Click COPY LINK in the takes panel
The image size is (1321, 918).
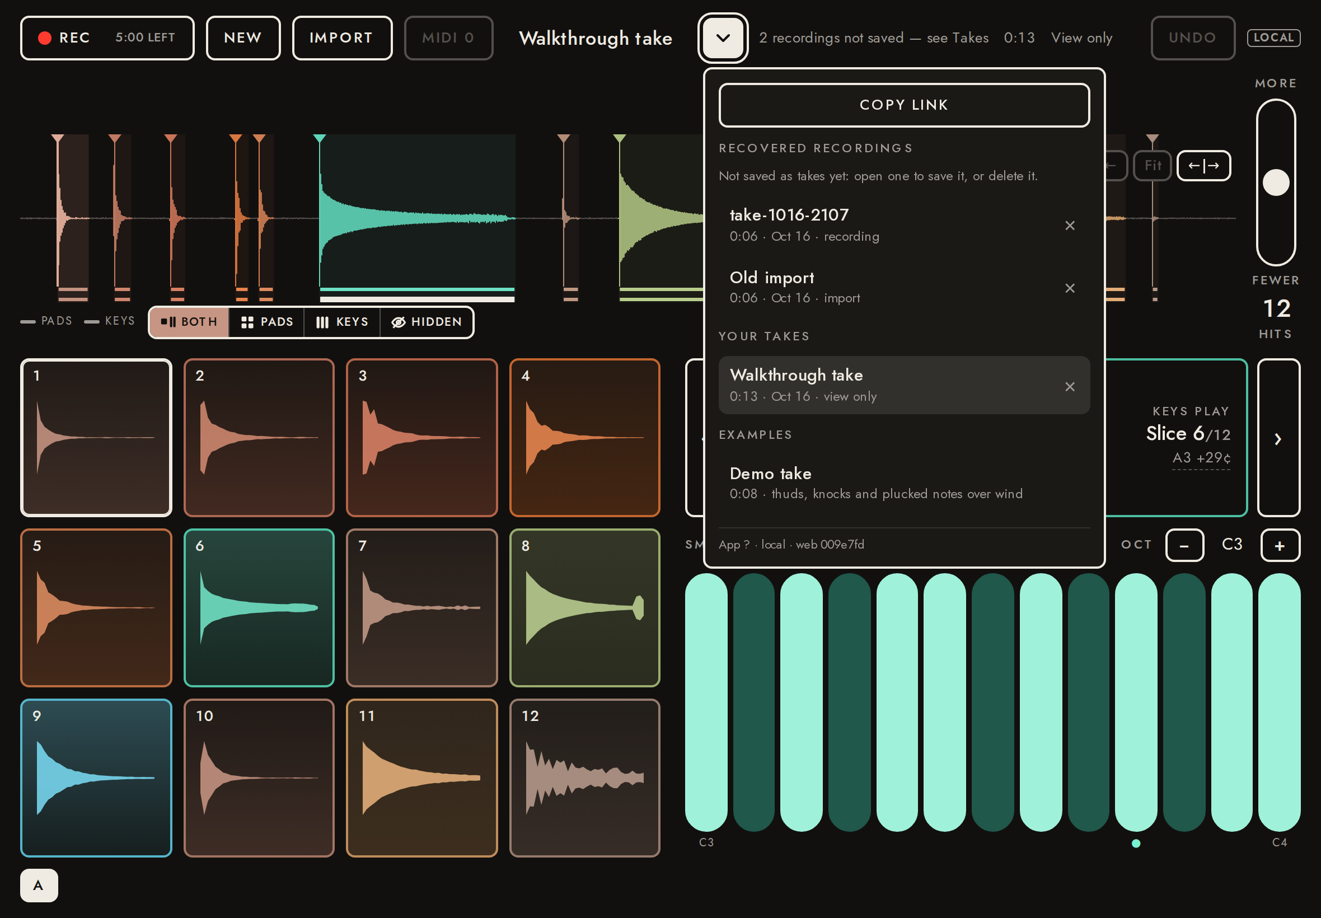click(x=903, y=105)
